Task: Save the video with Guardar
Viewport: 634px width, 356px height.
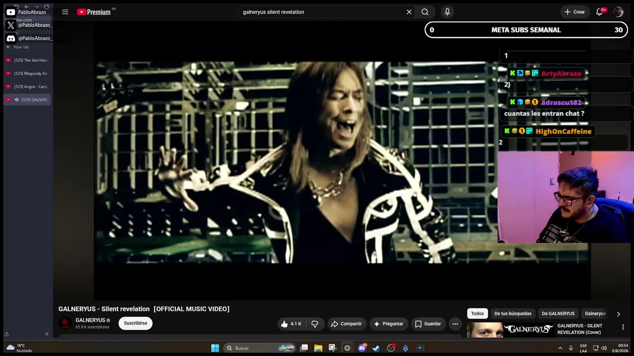Action: click(x=428, y=324)
